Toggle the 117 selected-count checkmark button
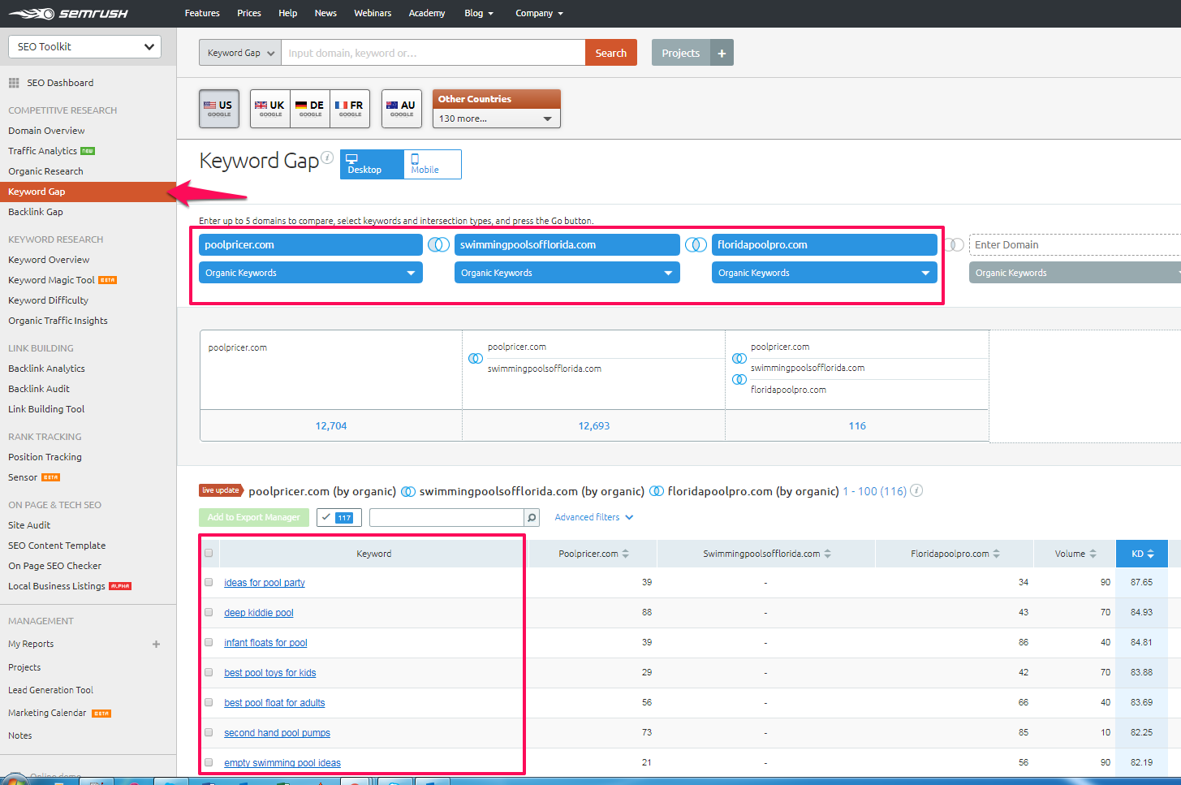Image resolution: width=1181 pixels, height=785 pixels. click(x=338, y=517)
